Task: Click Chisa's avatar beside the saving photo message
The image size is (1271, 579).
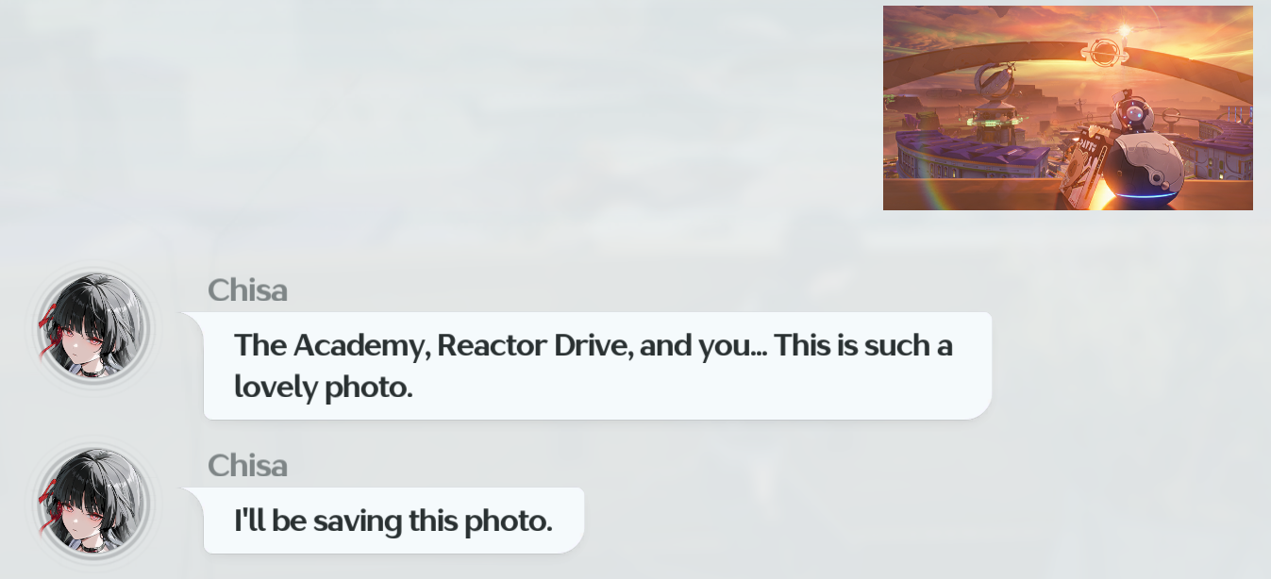Action: tap(92, 504)
